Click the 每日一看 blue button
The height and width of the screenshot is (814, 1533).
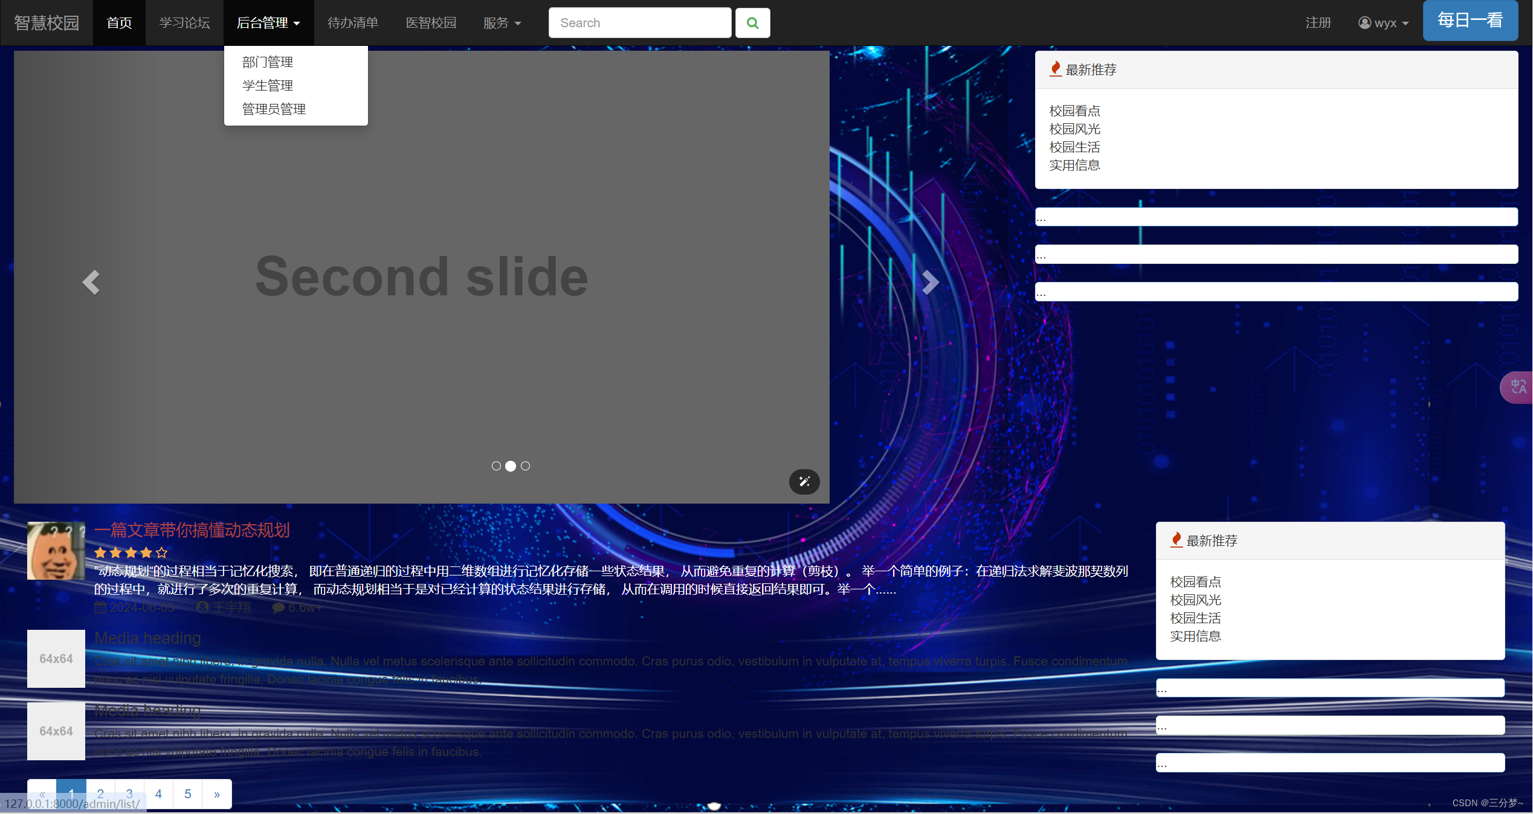1470,21
